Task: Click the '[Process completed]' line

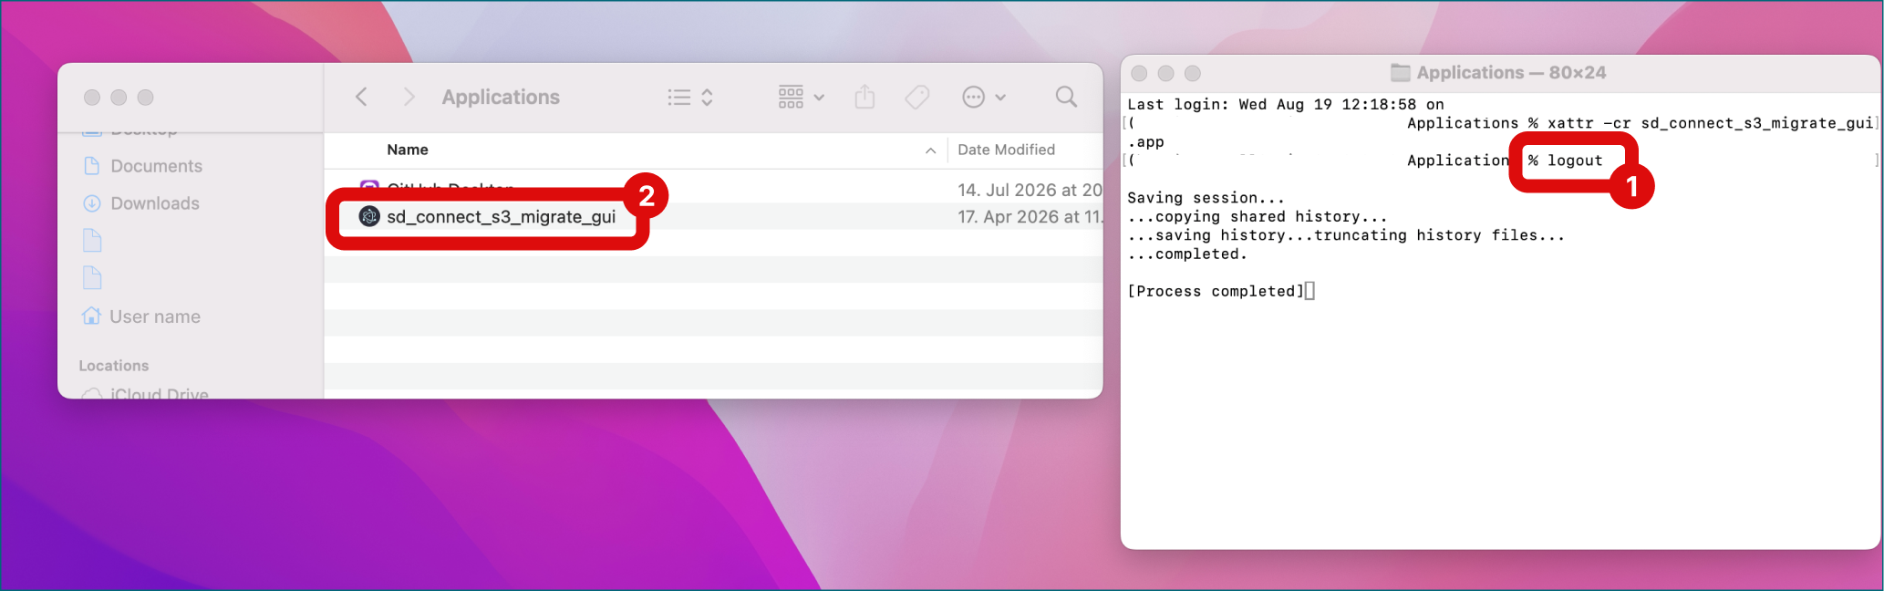Action: (x=1216, y=291)
